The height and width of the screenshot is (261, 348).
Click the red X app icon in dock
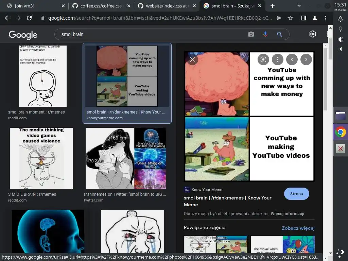tap(341, 149)
